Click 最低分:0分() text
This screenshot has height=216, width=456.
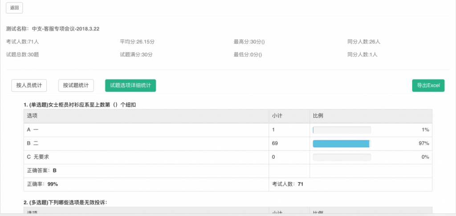tap(248, 55)
